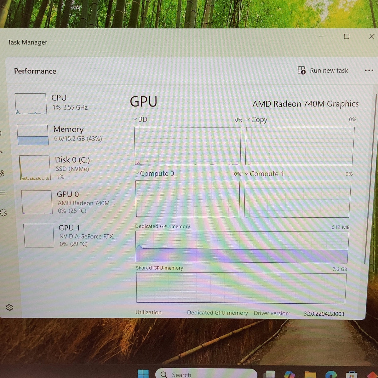Click the Compute 0 graph

tap(187, 199)
